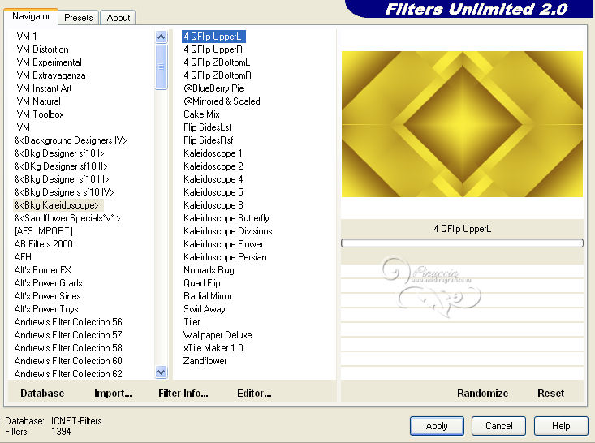Image resolution: width=595 pixels, height=443 pixels.
Task: Select the Flip SidesRsf filter
Action: tap(209, 140)
